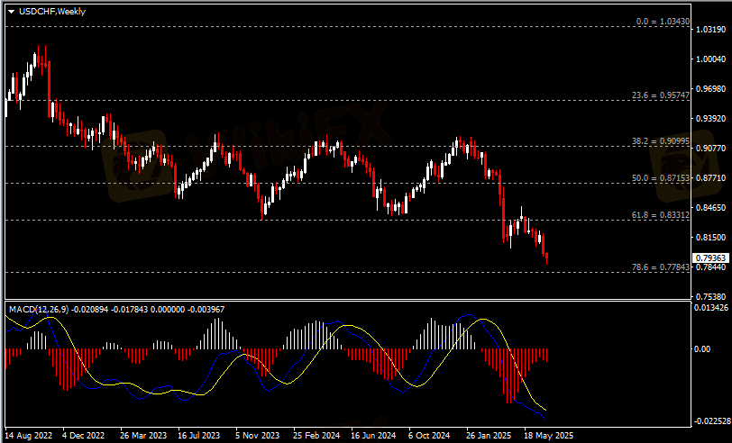732x443 pixels.
Task: Click price scale value 0.93920
Action: point(710,119)
